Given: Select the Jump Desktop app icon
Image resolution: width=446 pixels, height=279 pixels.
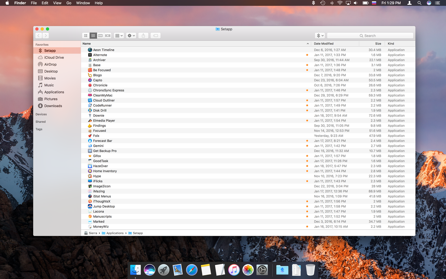Looking at the screenshot, I should tap(90, 206).
